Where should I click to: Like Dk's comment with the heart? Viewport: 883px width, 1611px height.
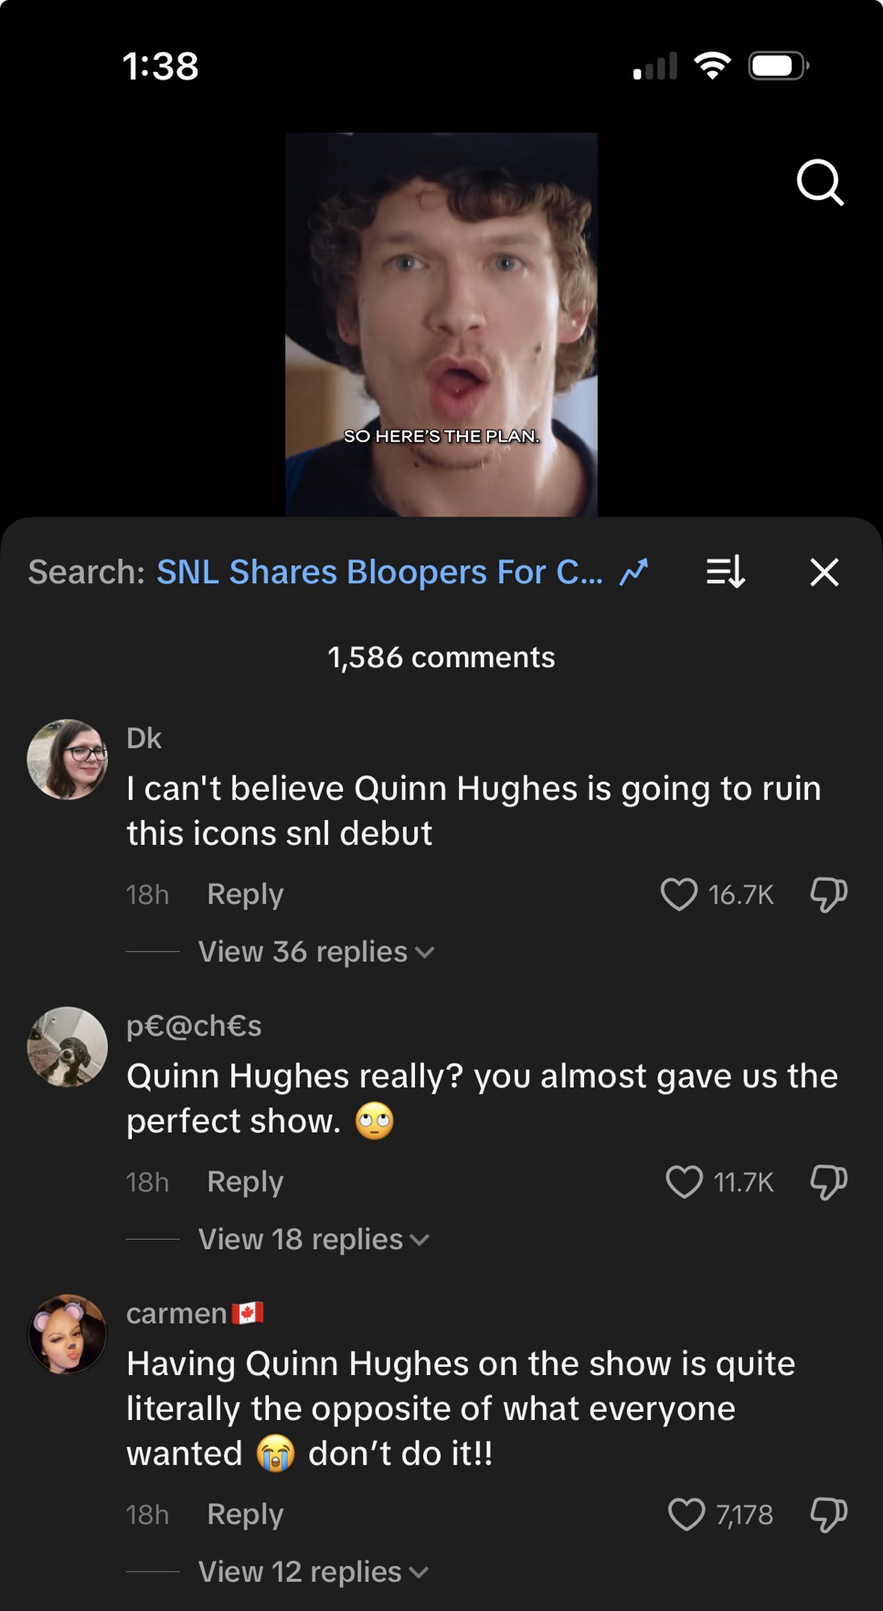click(678, 894)
